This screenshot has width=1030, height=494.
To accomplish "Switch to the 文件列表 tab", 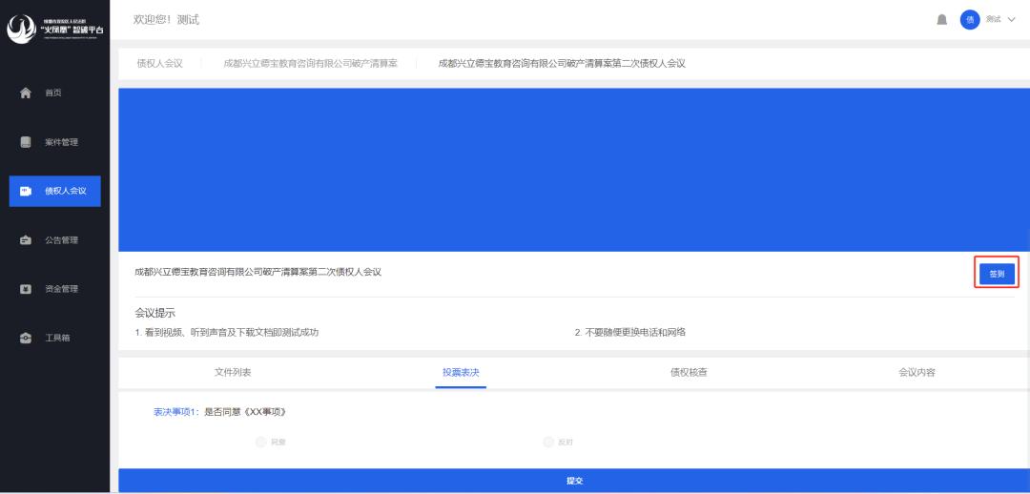I will (233, 373).
